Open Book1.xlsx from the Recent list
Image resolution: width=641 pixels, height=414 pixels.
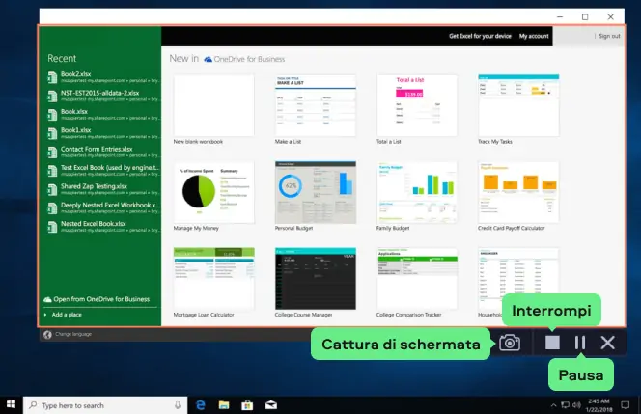pyautogui.click(x=103, y=133)
